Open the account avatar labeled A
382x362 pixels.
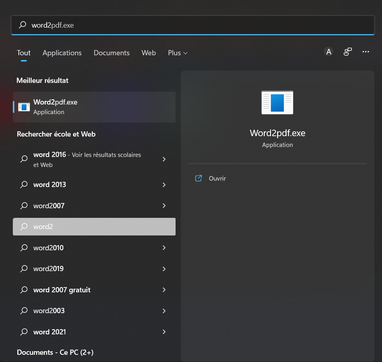tap(329, 52)
